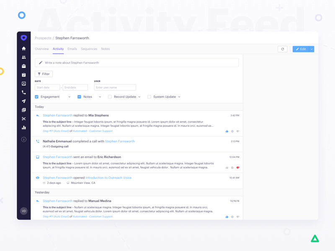Click the refresh icon near the Edit button
Image resolution: width=335 pixels, height=251 pixels.
(283, 49)
